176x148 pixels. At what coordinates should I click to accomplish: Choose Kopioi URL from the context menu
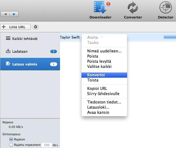coord(104,89)
